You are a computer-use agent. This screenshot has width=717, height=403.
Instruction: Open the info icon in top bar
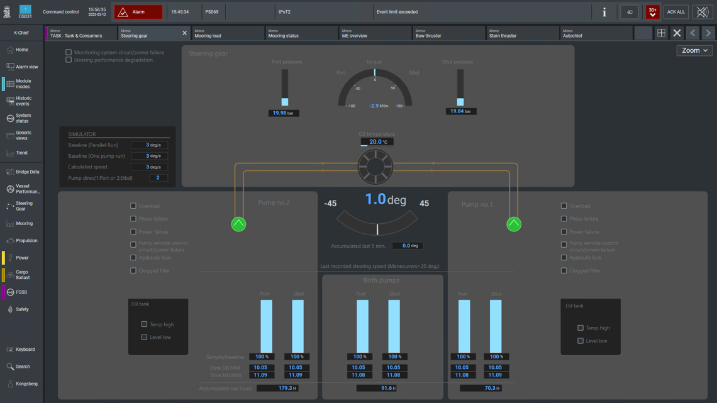pos(604,12)
